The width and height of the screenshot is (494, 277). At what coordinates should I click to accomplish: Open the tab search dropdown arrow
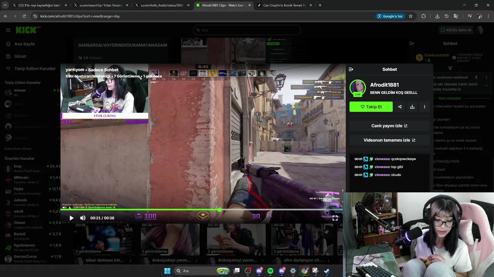[5, 5]
